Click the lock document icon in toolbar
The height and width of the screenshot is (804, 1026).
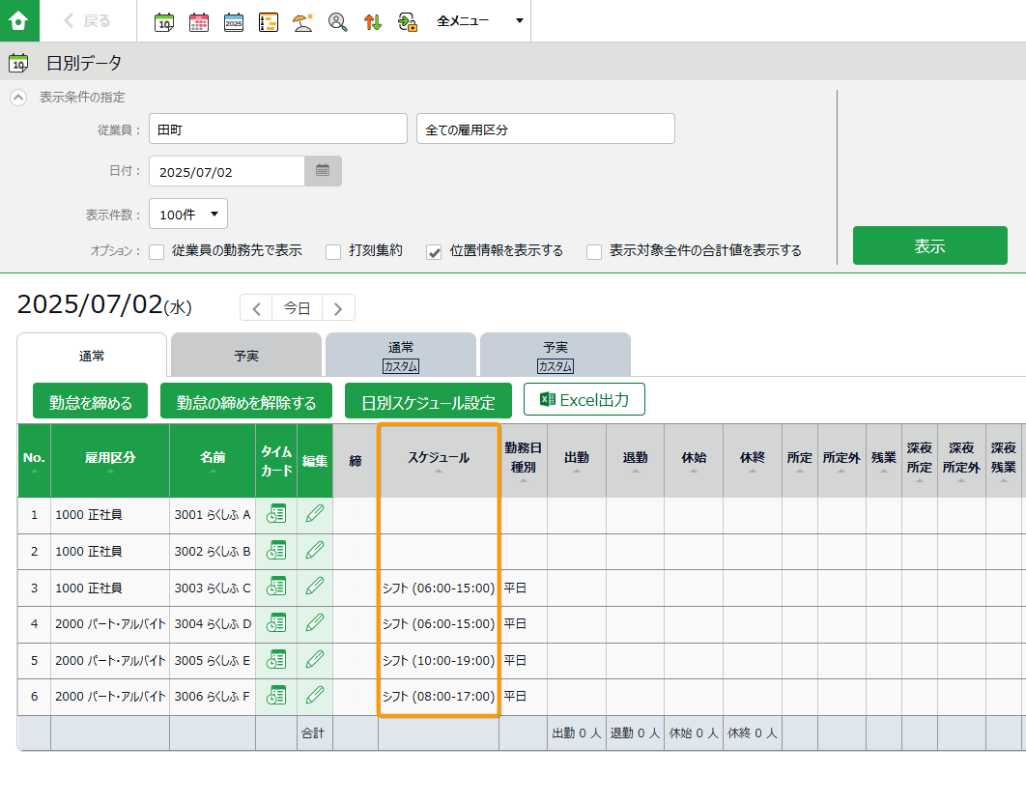coord(408,21)
